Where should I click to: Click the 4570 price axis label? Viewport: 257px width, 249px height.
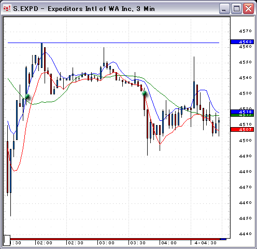[x=246, y=31]
